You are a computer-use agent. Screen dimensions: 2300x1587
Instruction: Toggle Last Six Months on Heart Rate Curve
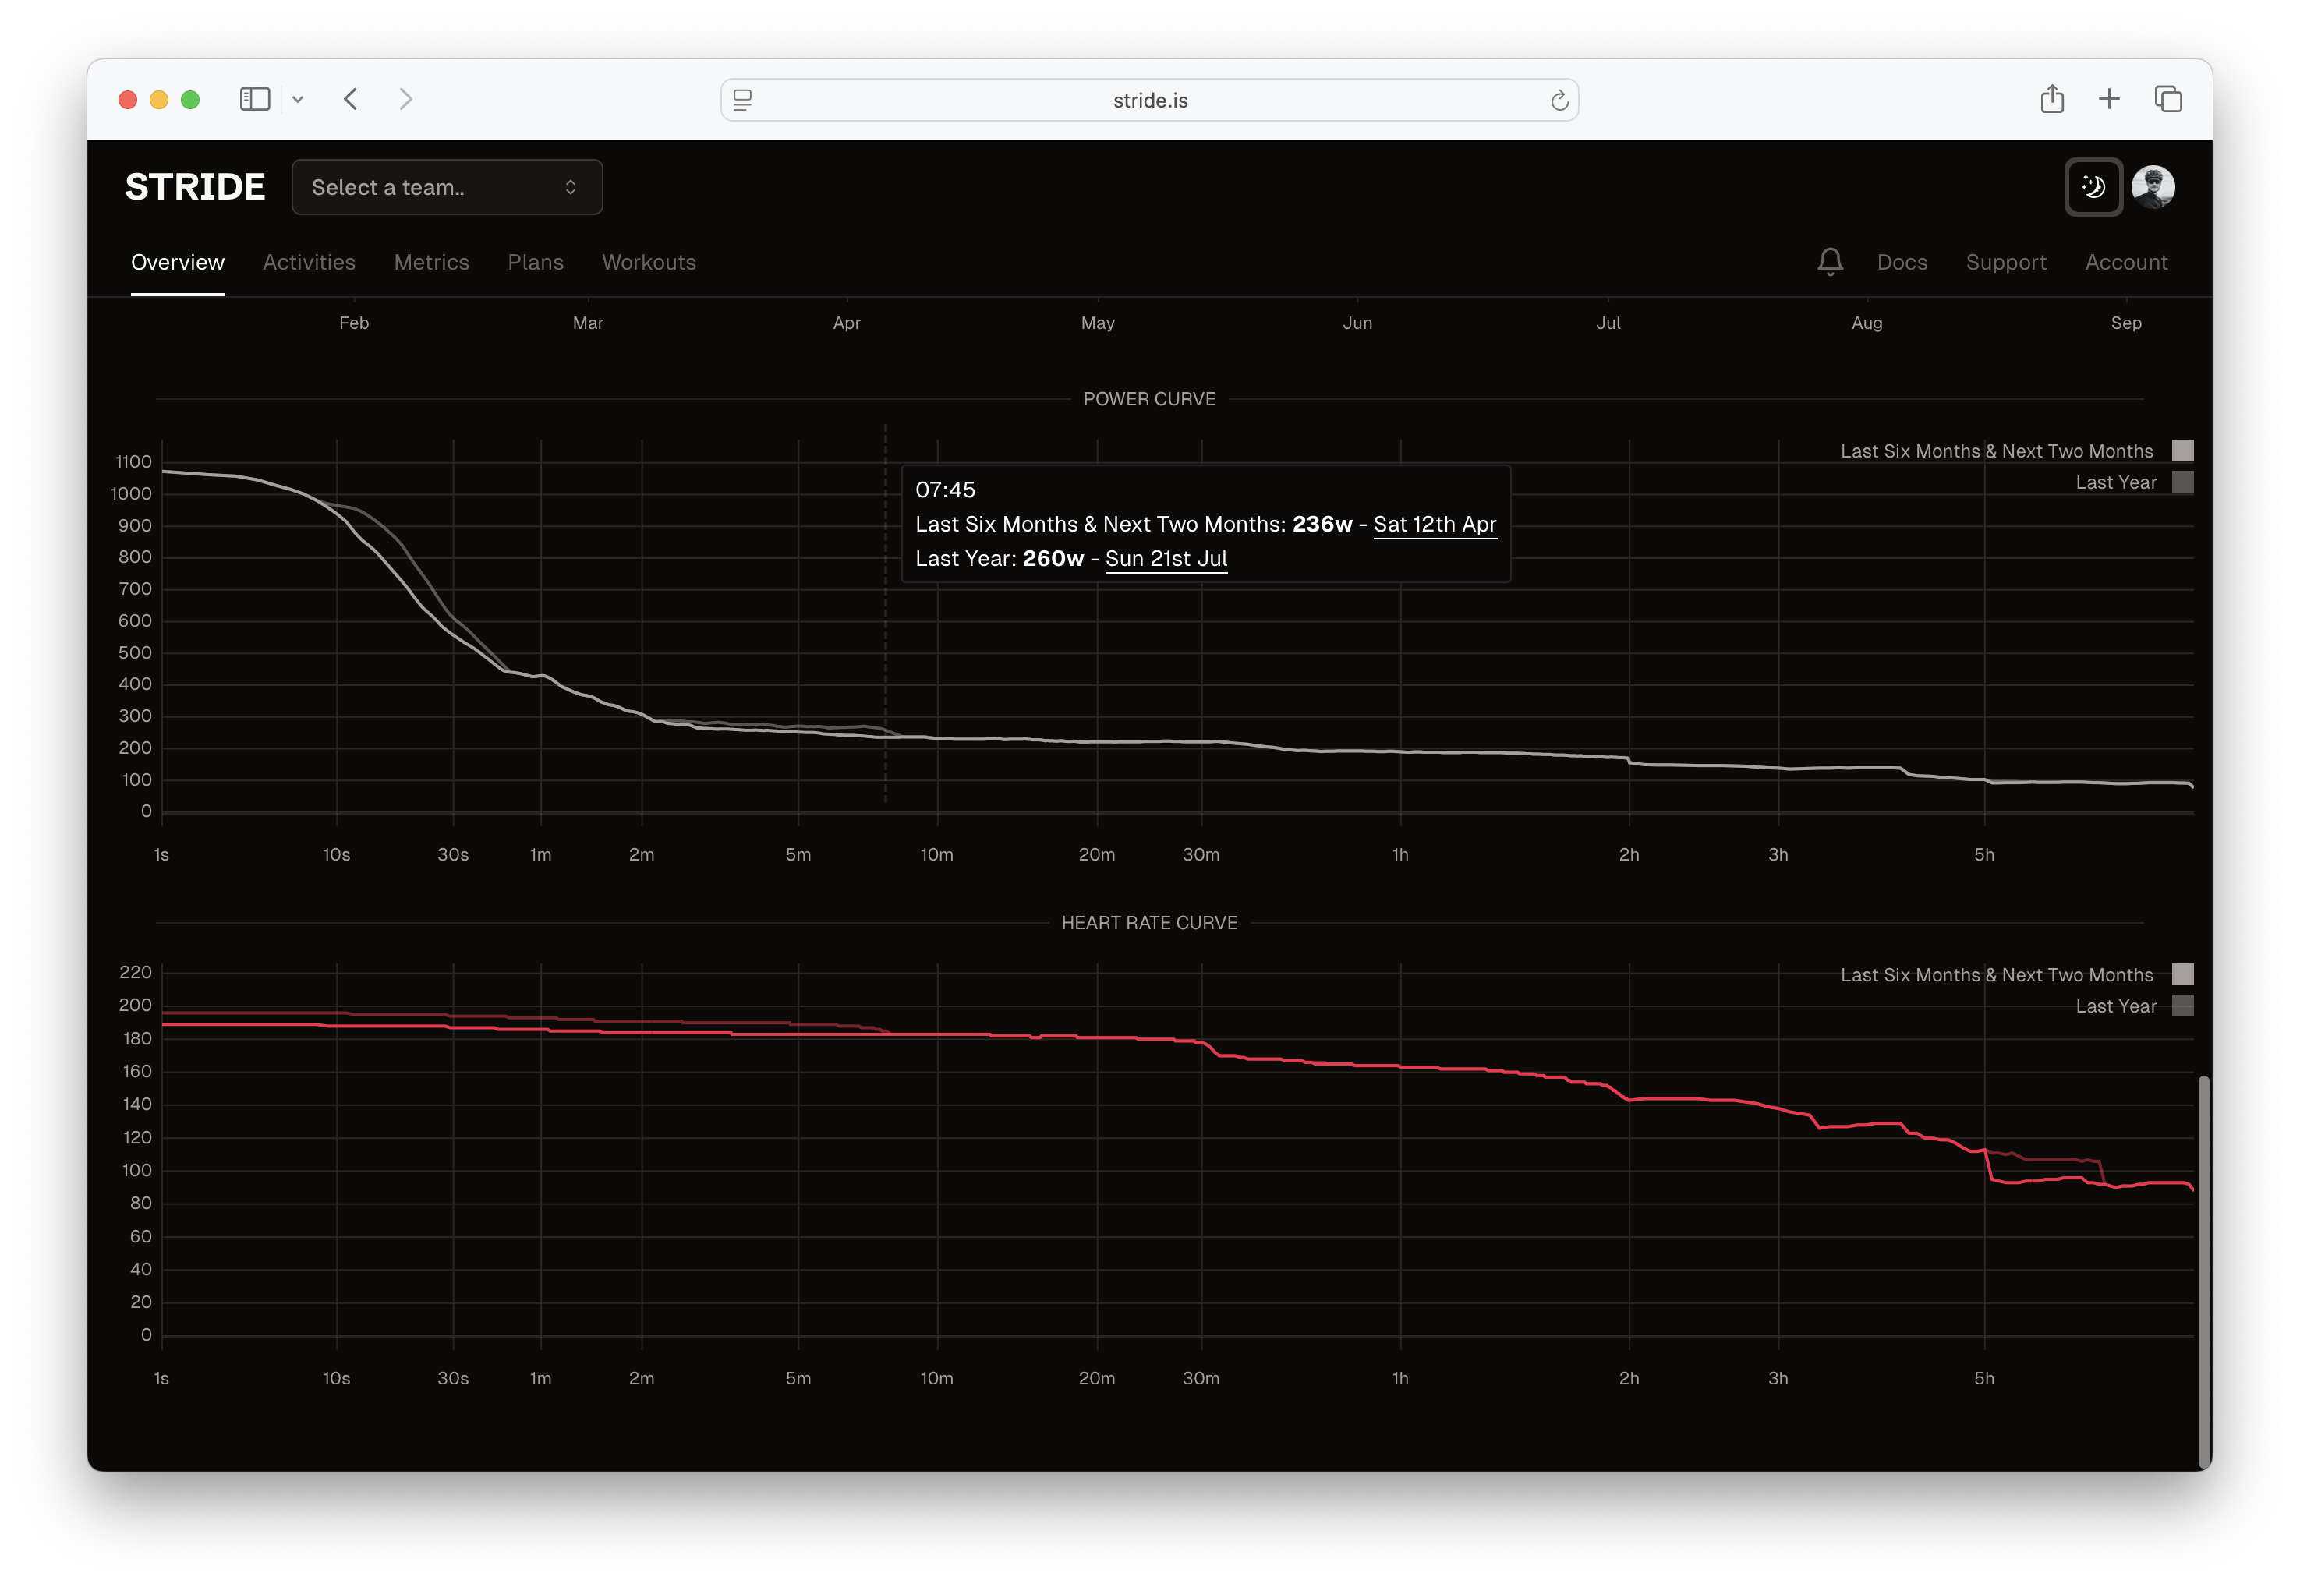coord(2184,974)
